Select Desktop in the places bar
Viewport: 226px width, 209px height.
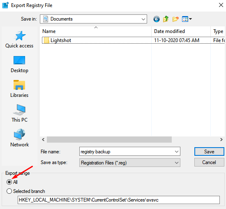pos(19,64)
